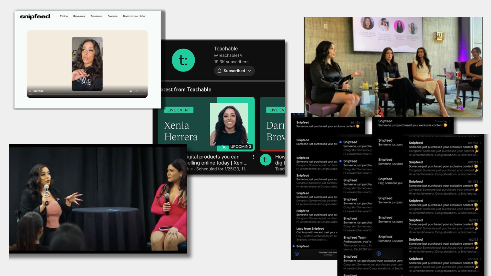491x276 pixels.
Task: Click the notification bell beside Subscribed
Action: (x=219, y=71)
